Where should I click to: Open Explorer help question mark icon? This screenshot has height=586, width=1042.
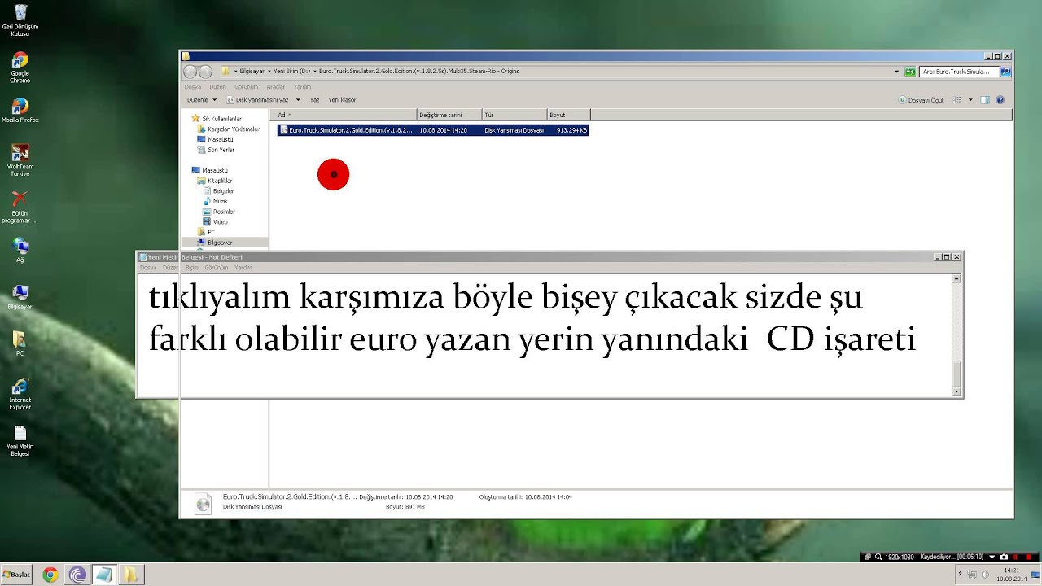click(x=1000, y=100)
